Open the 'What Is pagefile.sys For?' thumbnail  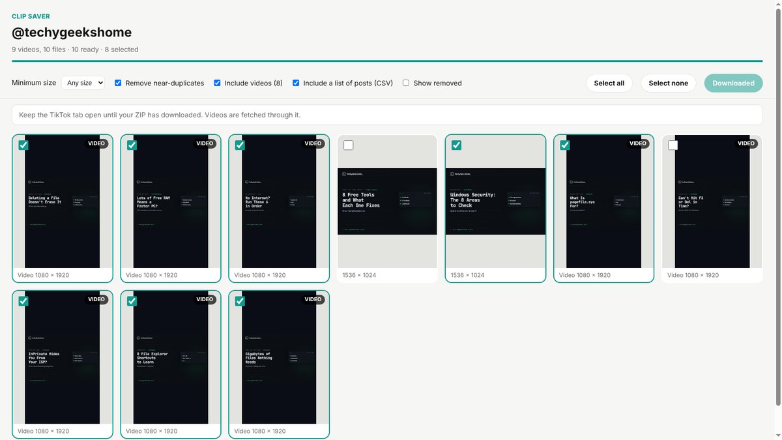[603, 201]
